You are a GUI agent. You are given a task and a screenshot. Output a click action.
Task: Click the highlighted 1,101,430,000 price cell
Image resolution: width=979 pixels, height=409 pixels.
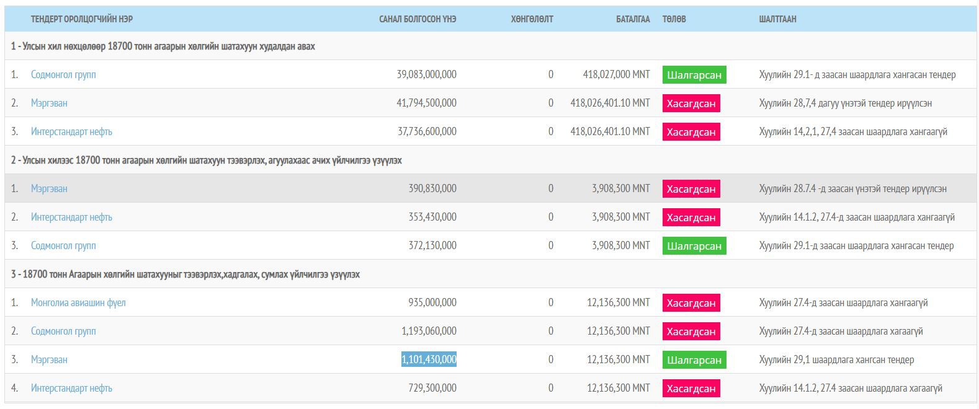pos(429,359)
